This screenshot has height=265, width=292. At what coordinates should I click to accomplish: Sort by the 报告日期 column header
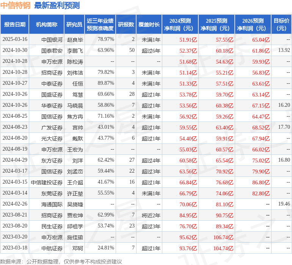(x=15, y=25)
